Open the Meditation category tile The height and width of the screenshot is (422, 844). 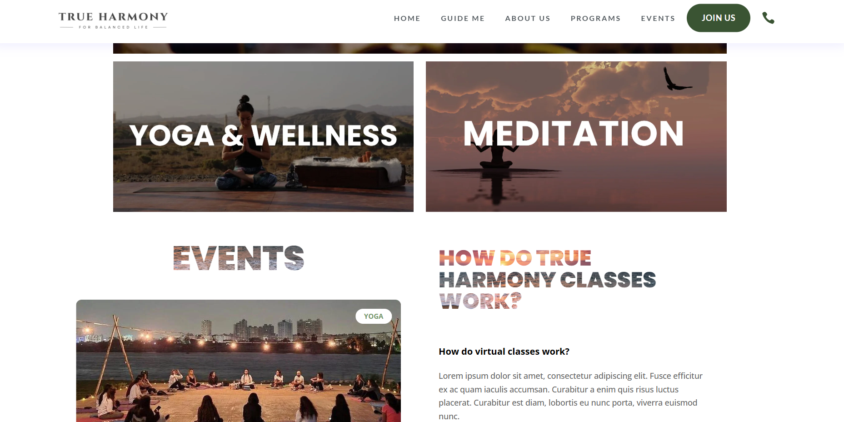[576, 136]
